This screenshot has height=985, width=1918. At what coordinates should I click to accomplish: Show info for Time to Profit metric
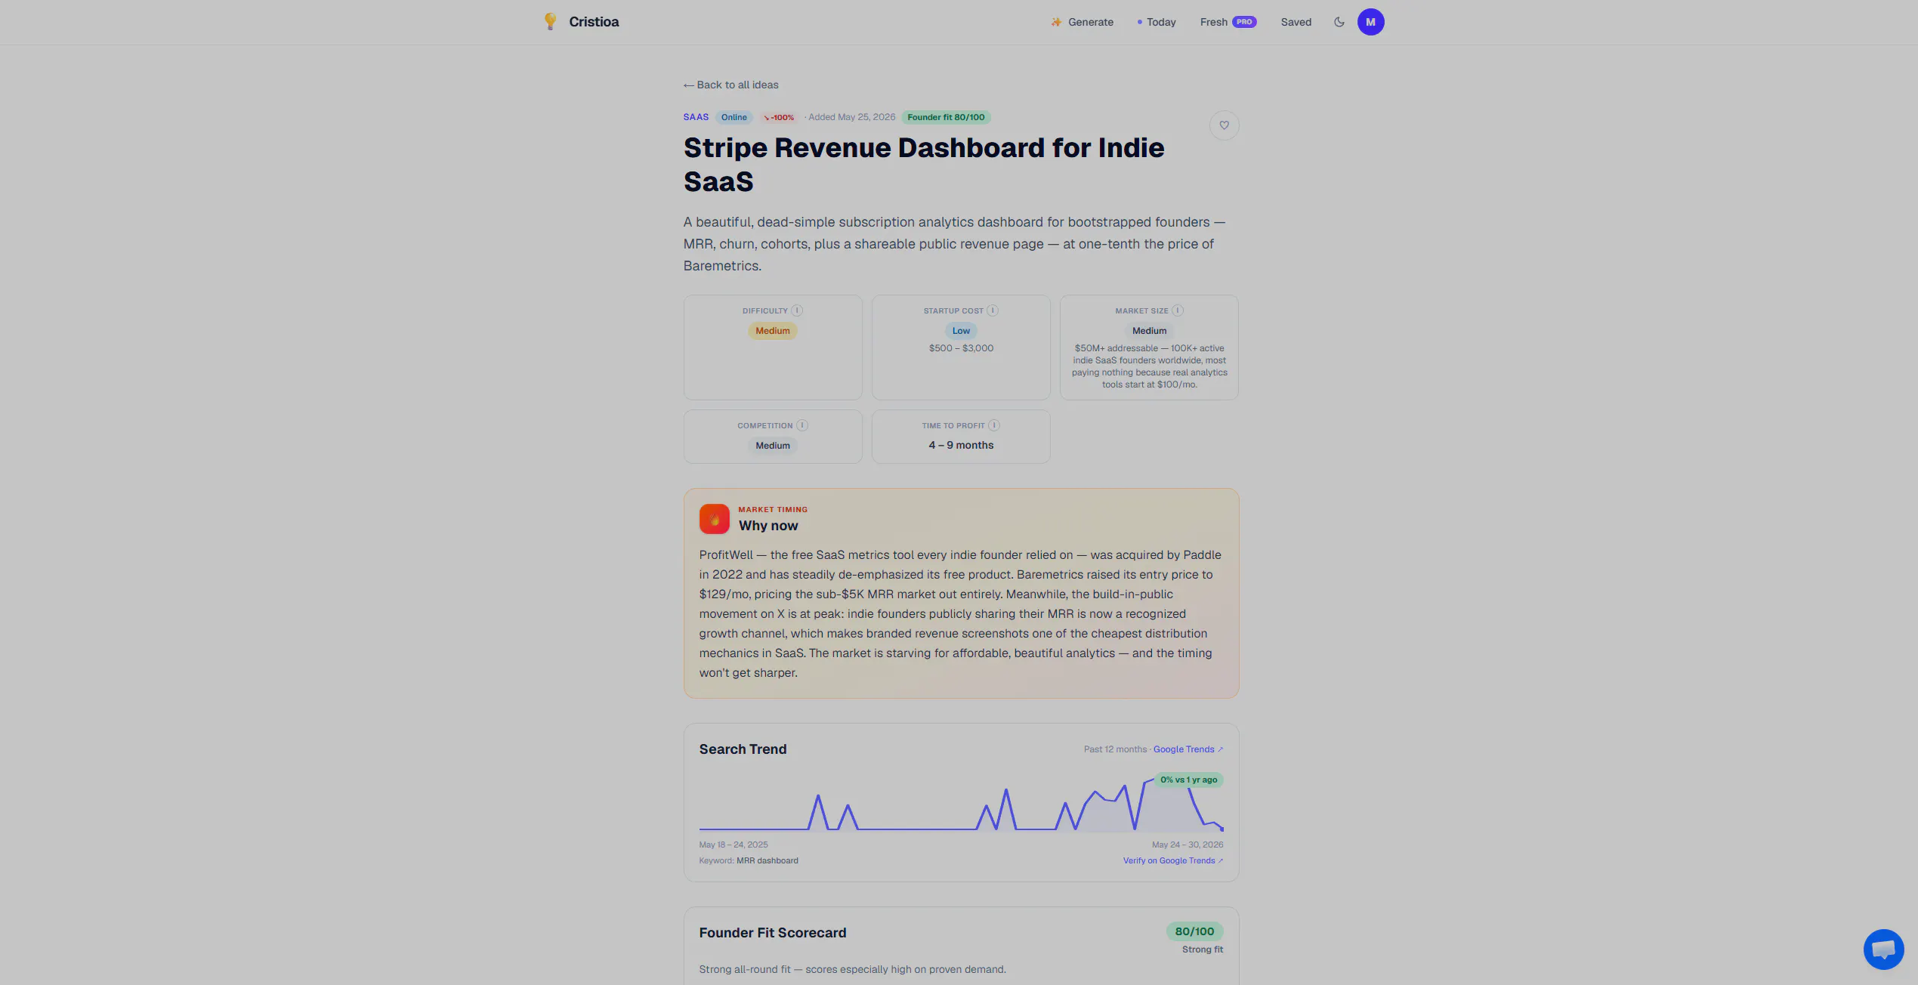(994, 425)
